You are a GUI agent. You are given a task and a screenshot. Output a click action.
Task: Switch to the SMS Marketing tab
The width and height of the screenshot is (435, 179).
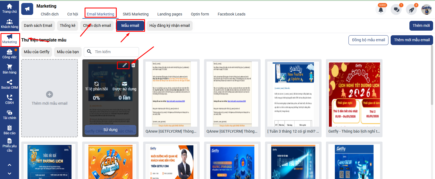135,14
